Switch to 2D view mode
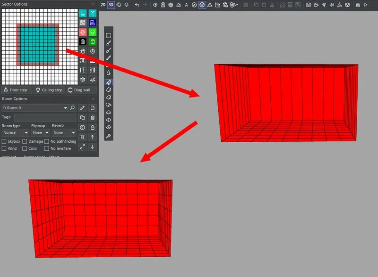Screen dimensions: 378x277 (103, 5)
